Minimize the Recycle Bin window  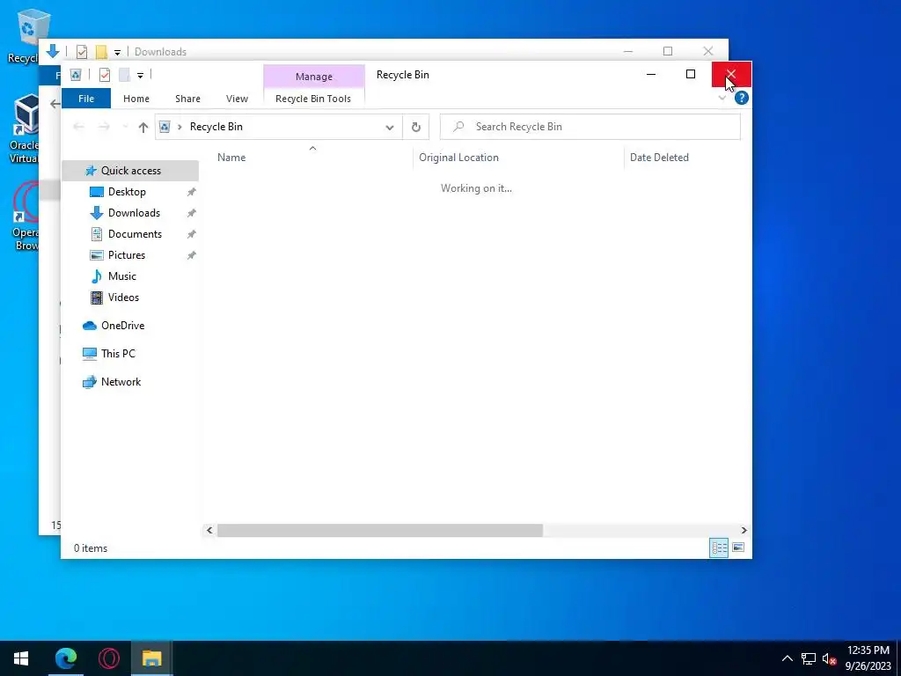click(x=651, y=74)
